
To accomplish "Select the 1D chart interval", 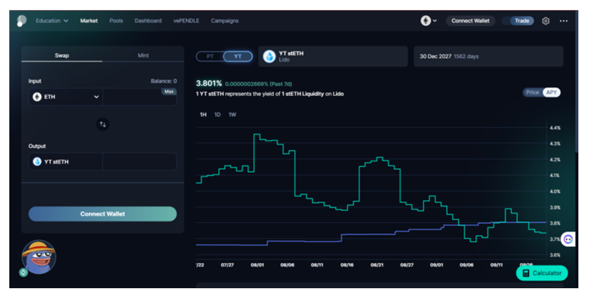I will click(217, 115).
